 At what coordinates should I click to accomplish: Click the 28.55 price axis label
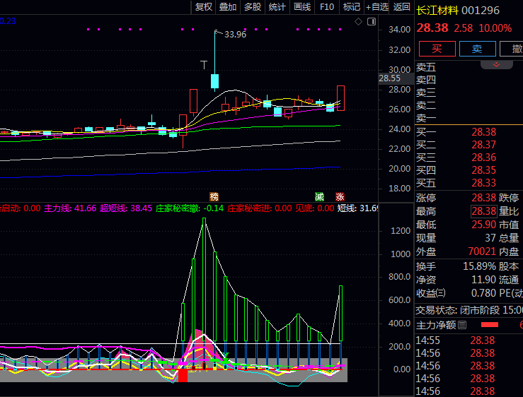pos(390,78)
